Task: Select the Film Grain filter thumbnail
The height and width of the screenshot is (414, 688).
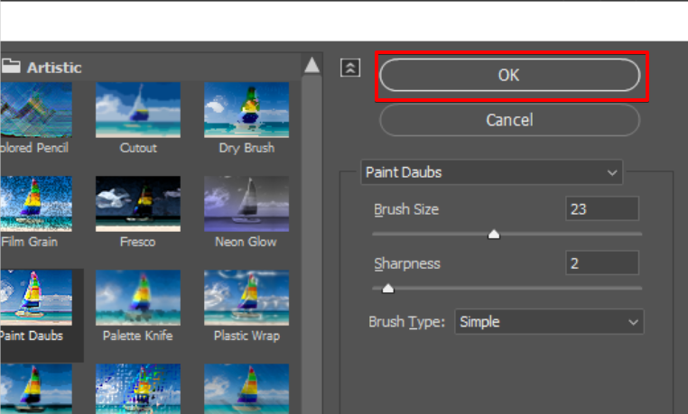Action: [36, 204]
